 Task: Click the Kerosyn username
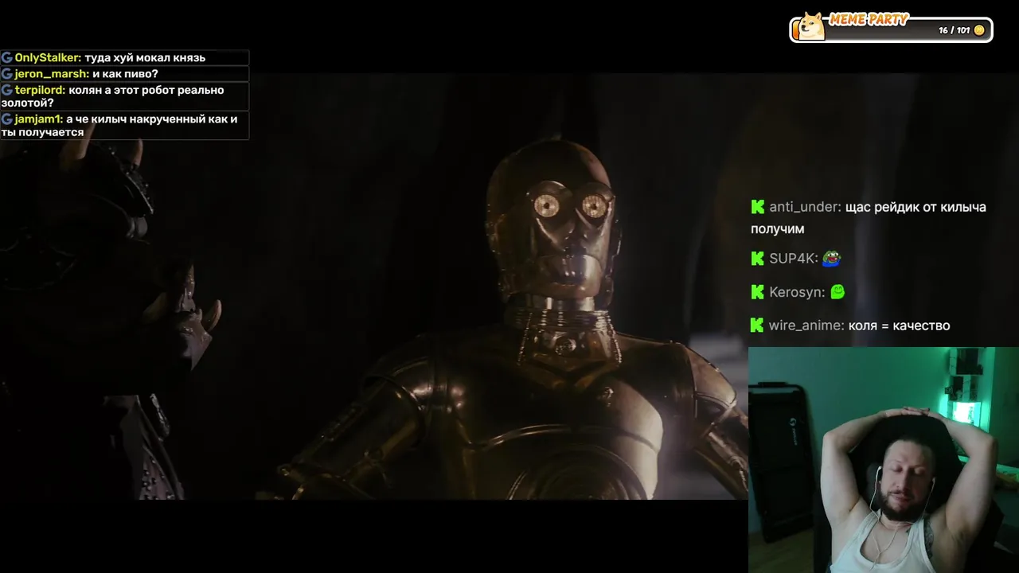797,292
